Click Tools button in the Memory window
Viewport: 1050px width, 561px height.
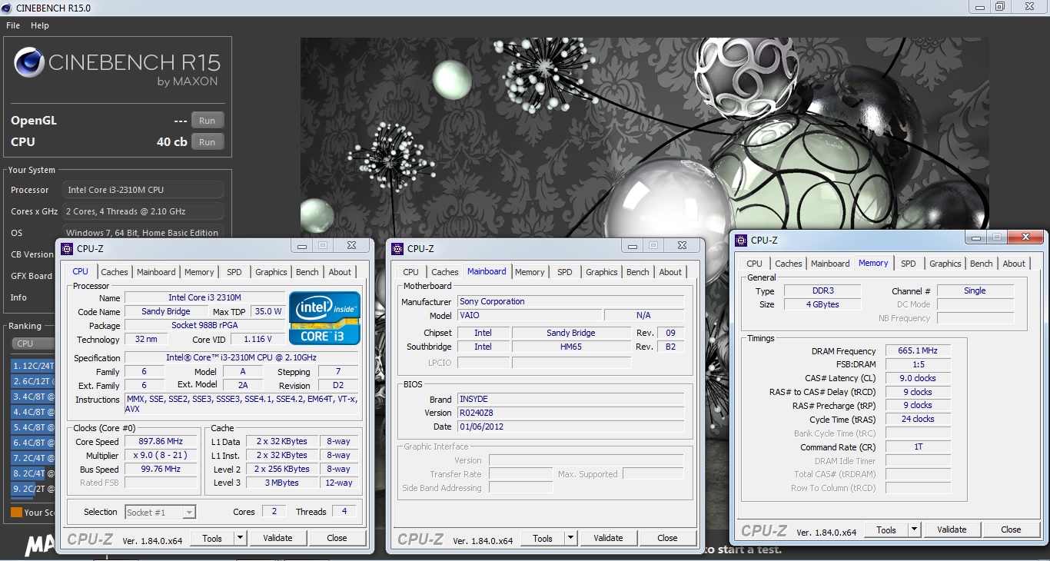pyautogui.click(x=886, y=529)
